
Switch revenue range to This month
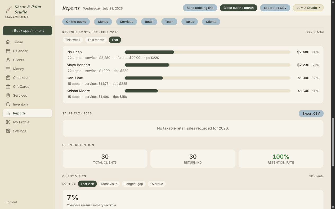[x=96, y=40]
